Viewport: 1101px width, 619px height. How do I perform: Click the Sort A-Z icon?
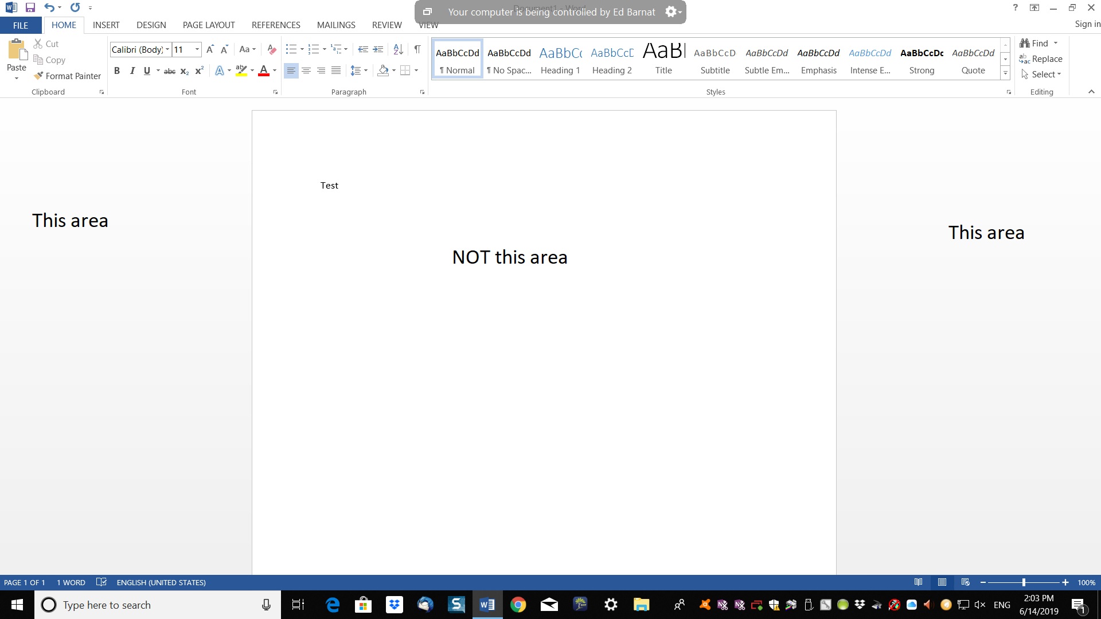(x=398, y=49)
